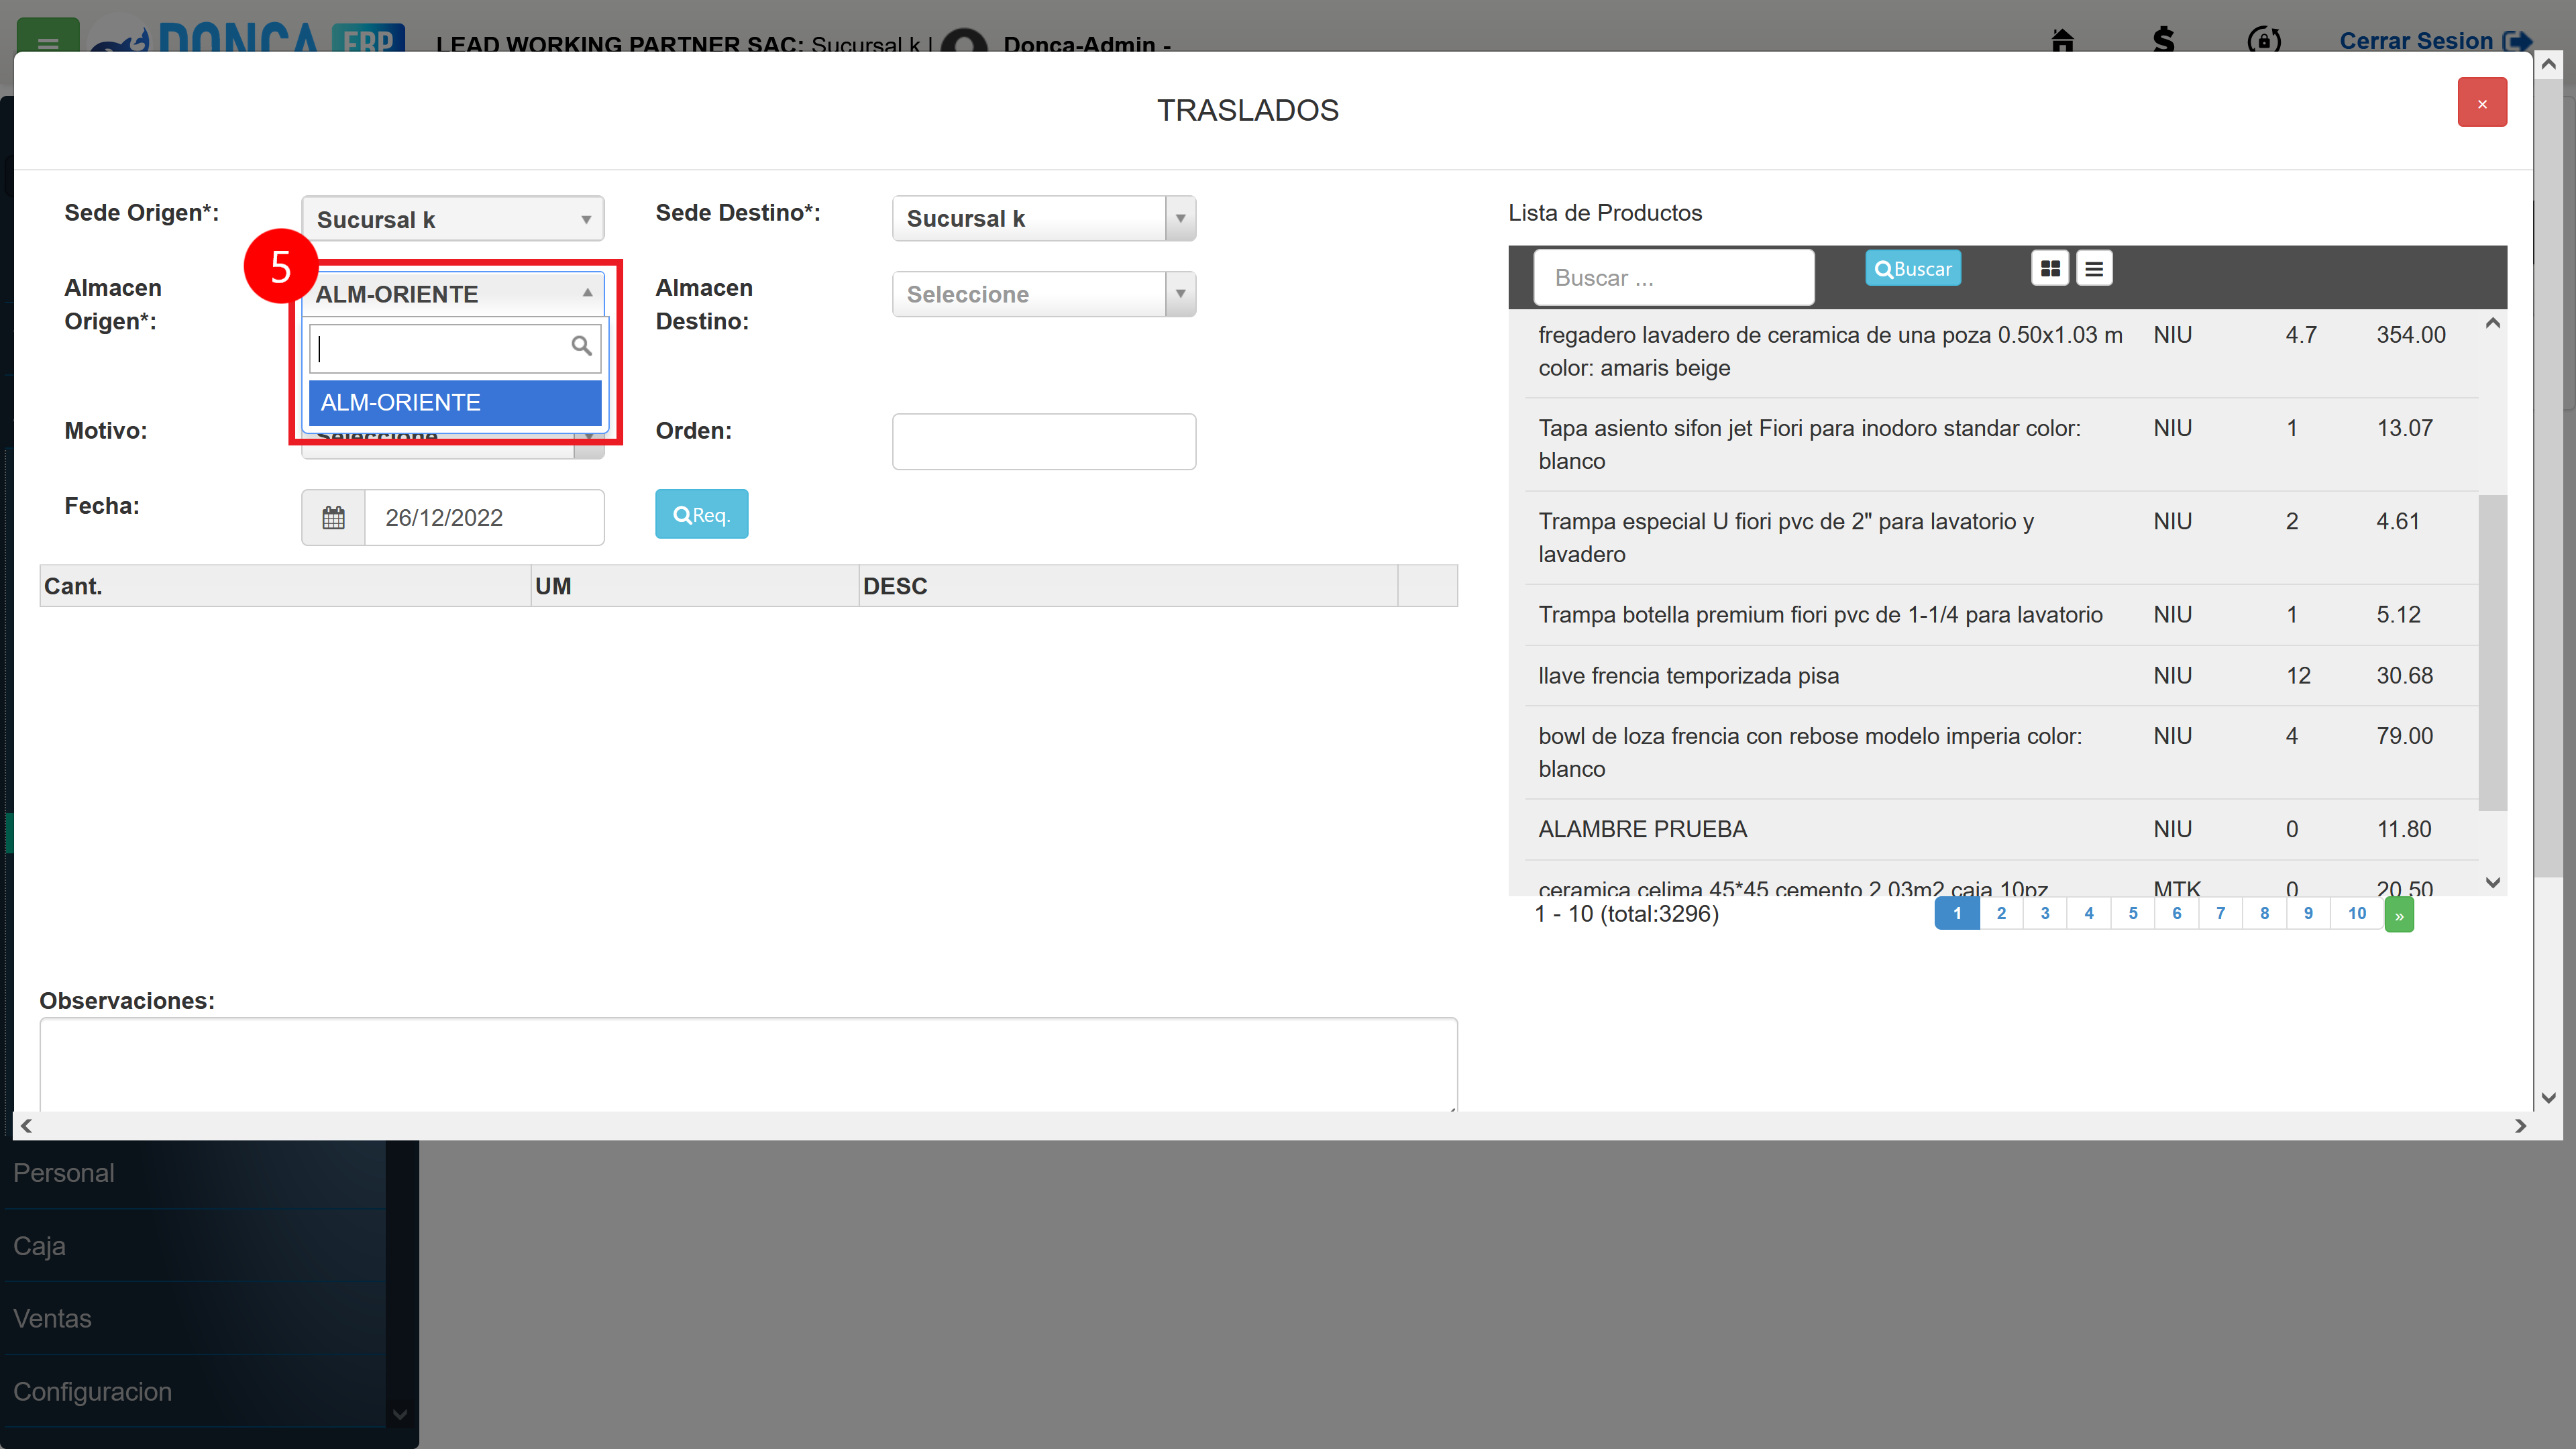Click product list scroll up arrow
Image resolution: width=2576 pixels, height=1449 pixels.
[x=2493, y=323]
